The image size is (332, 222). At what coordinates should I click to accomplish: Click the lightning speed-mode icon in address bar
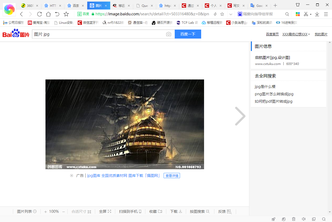[215, 14]
